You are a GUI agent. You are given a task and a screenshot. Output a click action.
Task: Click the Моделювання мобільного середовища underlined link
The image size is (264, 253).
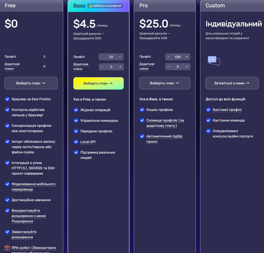click(34, 187)
